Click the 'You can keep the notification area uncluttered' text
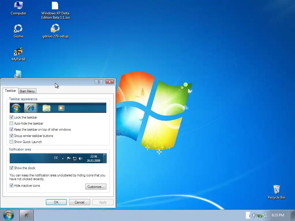 tap(57, 177)
